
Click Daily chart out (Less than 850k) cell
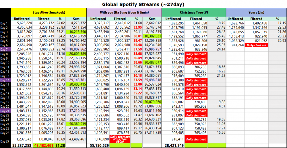tap(120, 139)
